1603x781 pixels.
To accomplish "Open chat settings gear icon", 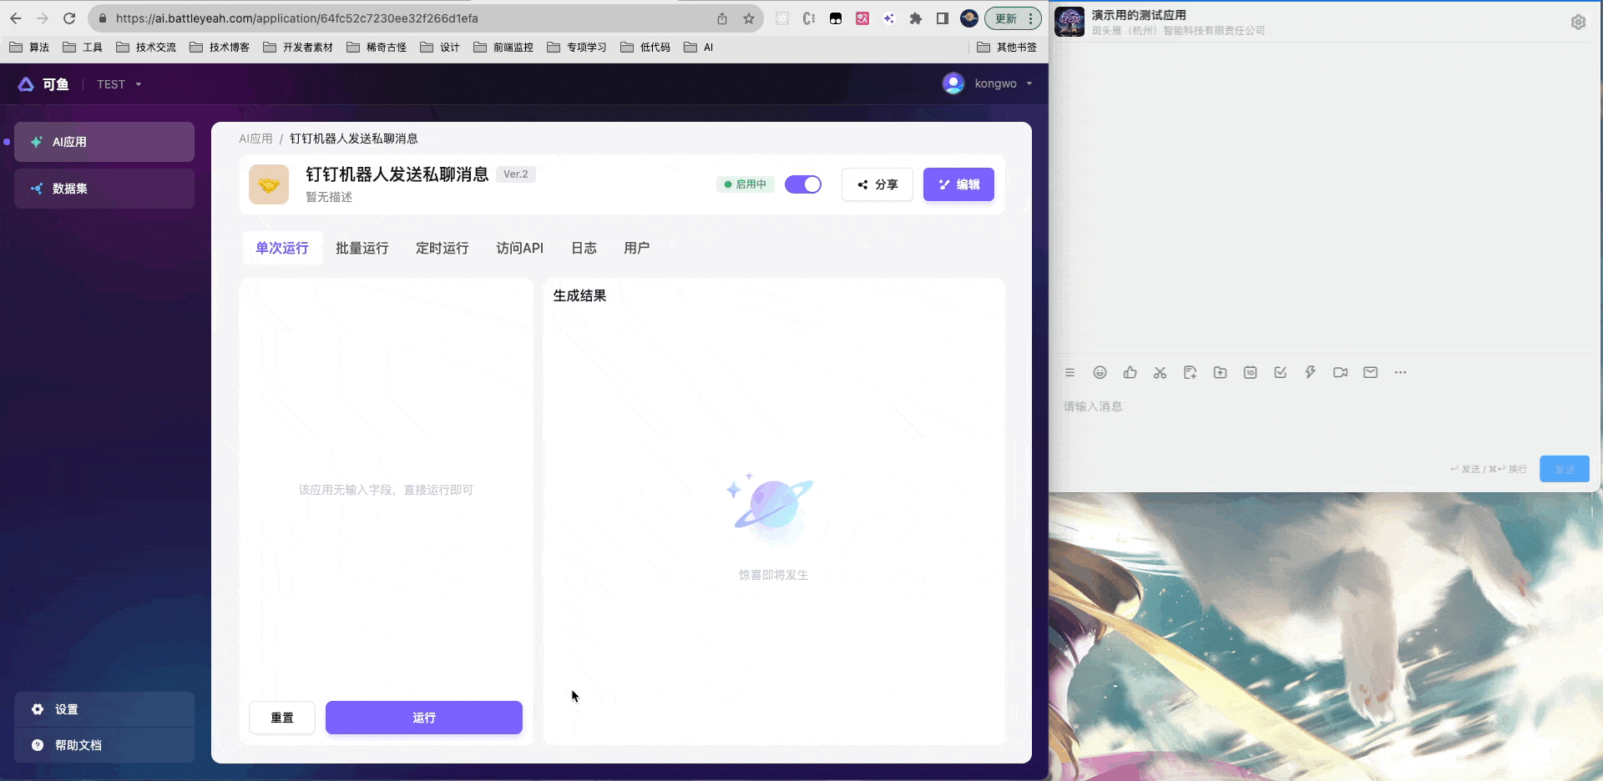I will tap(1578, 23).
